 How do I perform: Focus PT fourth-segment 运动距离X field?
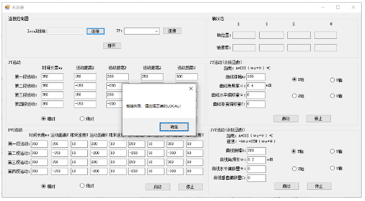click(x=85, y=104)
